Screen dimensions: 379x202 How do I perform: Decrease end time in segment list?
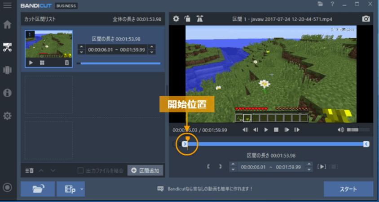click(152, 52)
